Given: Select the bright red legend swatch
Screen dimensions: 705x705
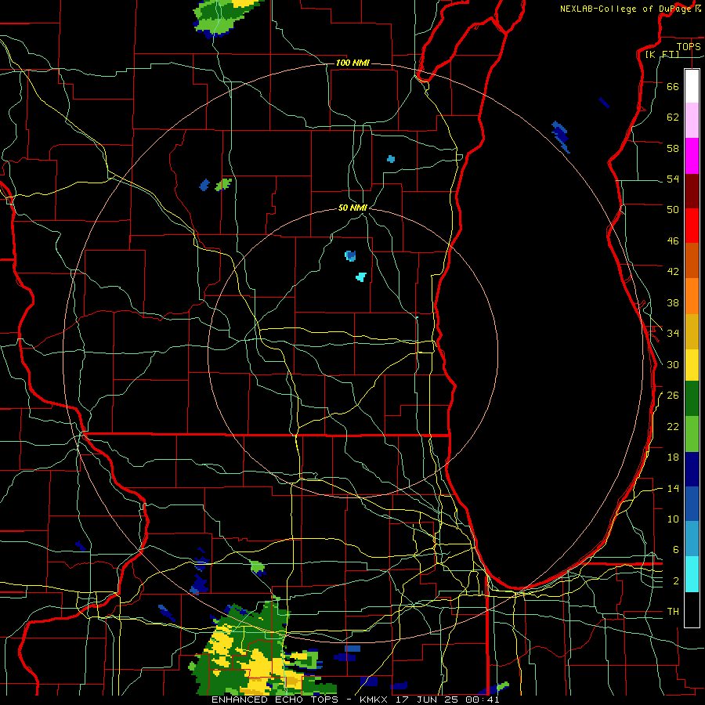Looking at the screenshot, I should (x=692, y=226).
